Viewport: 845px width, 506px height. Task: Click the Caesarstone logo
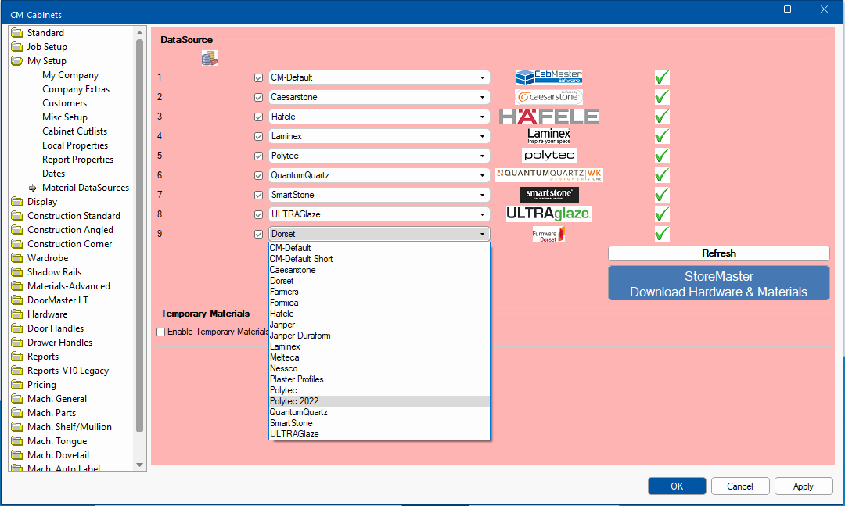(x=548, y=97)
